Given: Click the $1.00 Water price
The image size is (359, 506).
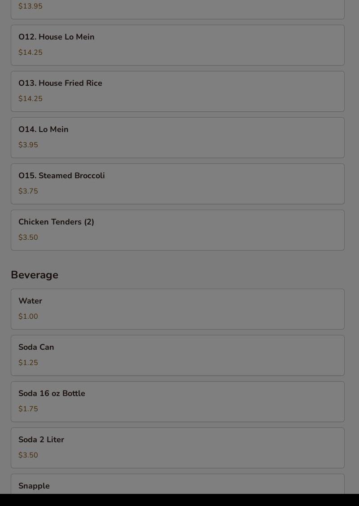Looking at the screenshot, I should click(28, 317).
